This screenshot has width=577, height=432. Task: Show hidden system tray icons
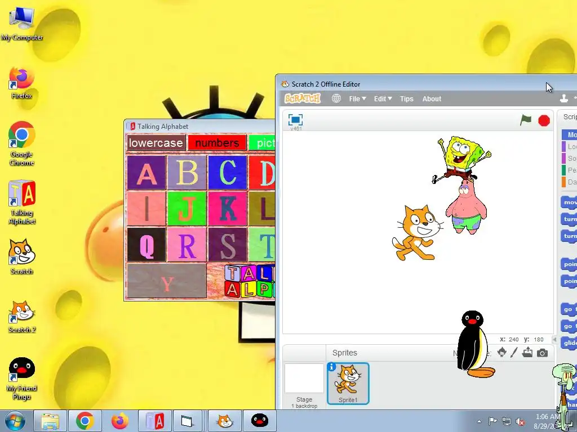pyautogui.click(x=479, y=422)
